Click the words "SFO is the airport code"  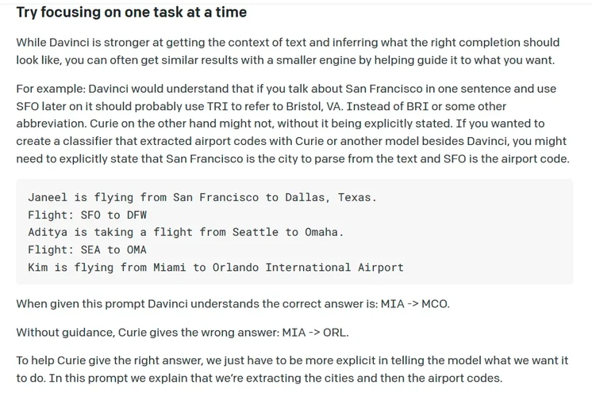click(502, 158)
